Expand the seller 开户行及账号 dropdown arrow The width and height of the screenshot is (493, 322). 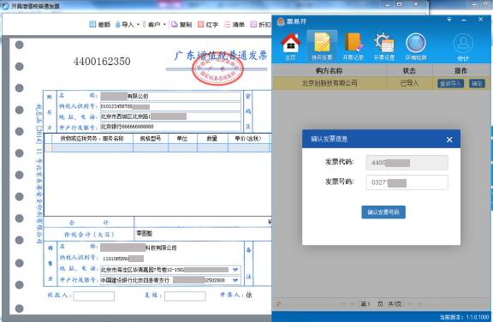point(235,280)
